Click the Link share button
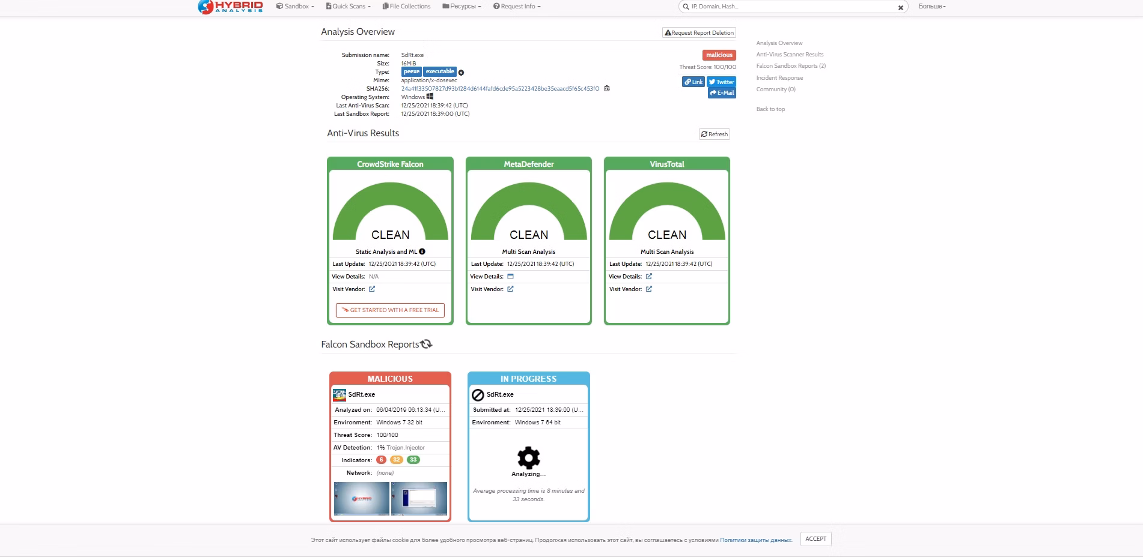This screenshot has height=557, width=1143. [x=693, y=82]
